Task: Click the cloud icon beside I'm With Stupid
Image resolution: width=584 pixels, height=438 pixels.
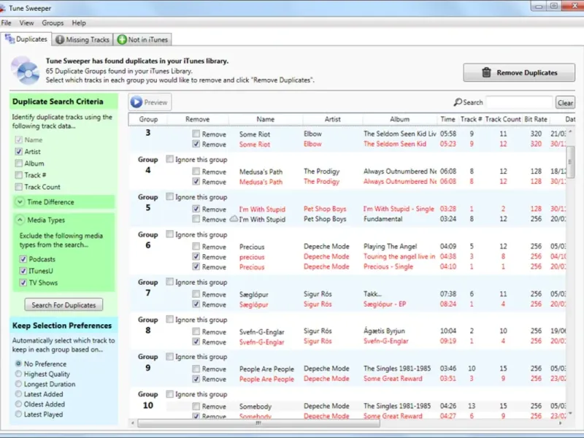Action: 234,219
